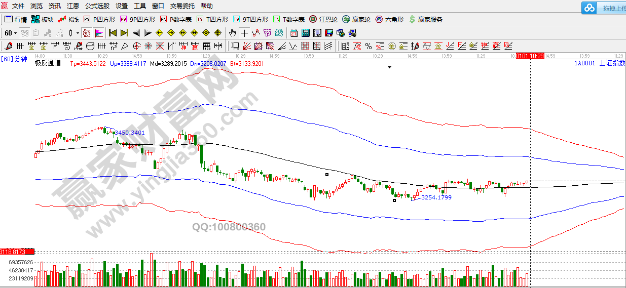The height and width of the screenshot is (288, 626).
Task: Select the hand pan tool
Action: [x=232, y=33]
